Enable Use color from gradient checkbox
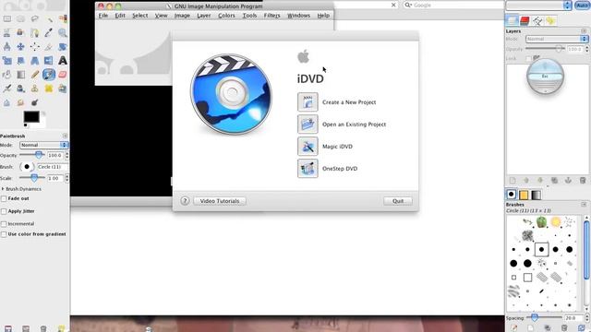The height and width of the screenshot is (332, 591). [x=4, y=234]
